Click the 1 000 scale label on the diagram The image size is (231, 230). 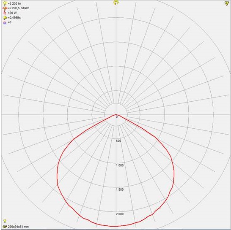coord(120,165)
